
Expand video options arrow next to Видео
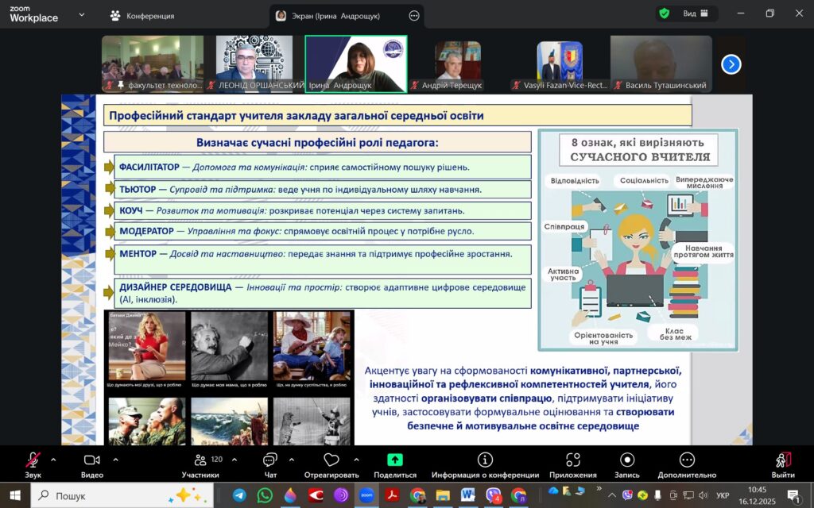115,460
